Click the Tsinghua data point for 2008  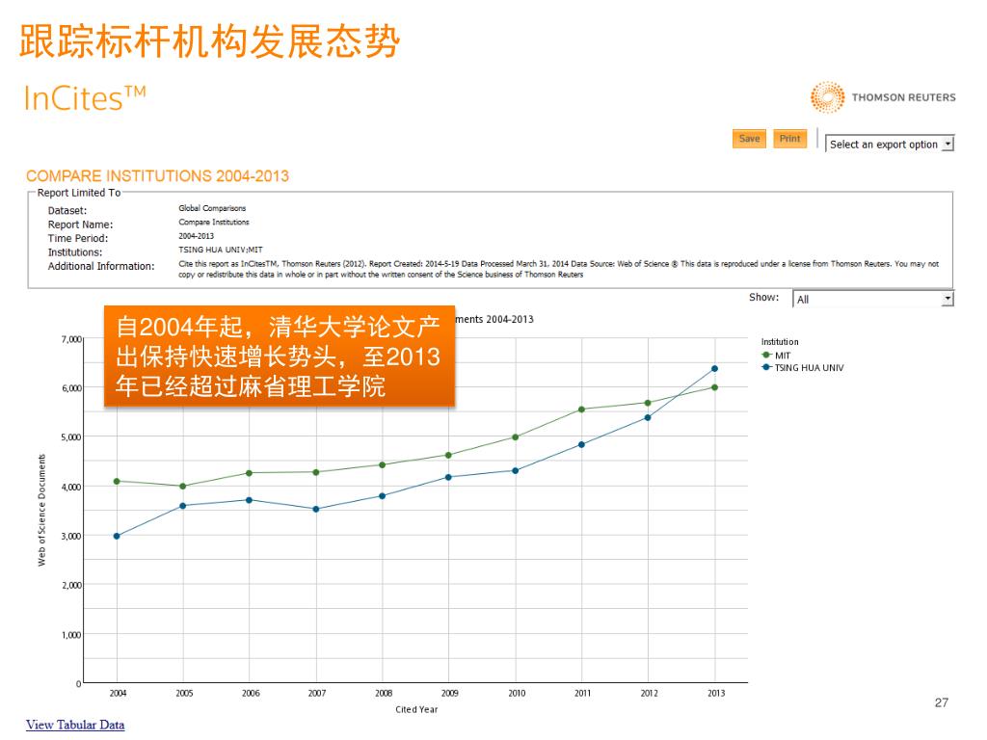382,496
